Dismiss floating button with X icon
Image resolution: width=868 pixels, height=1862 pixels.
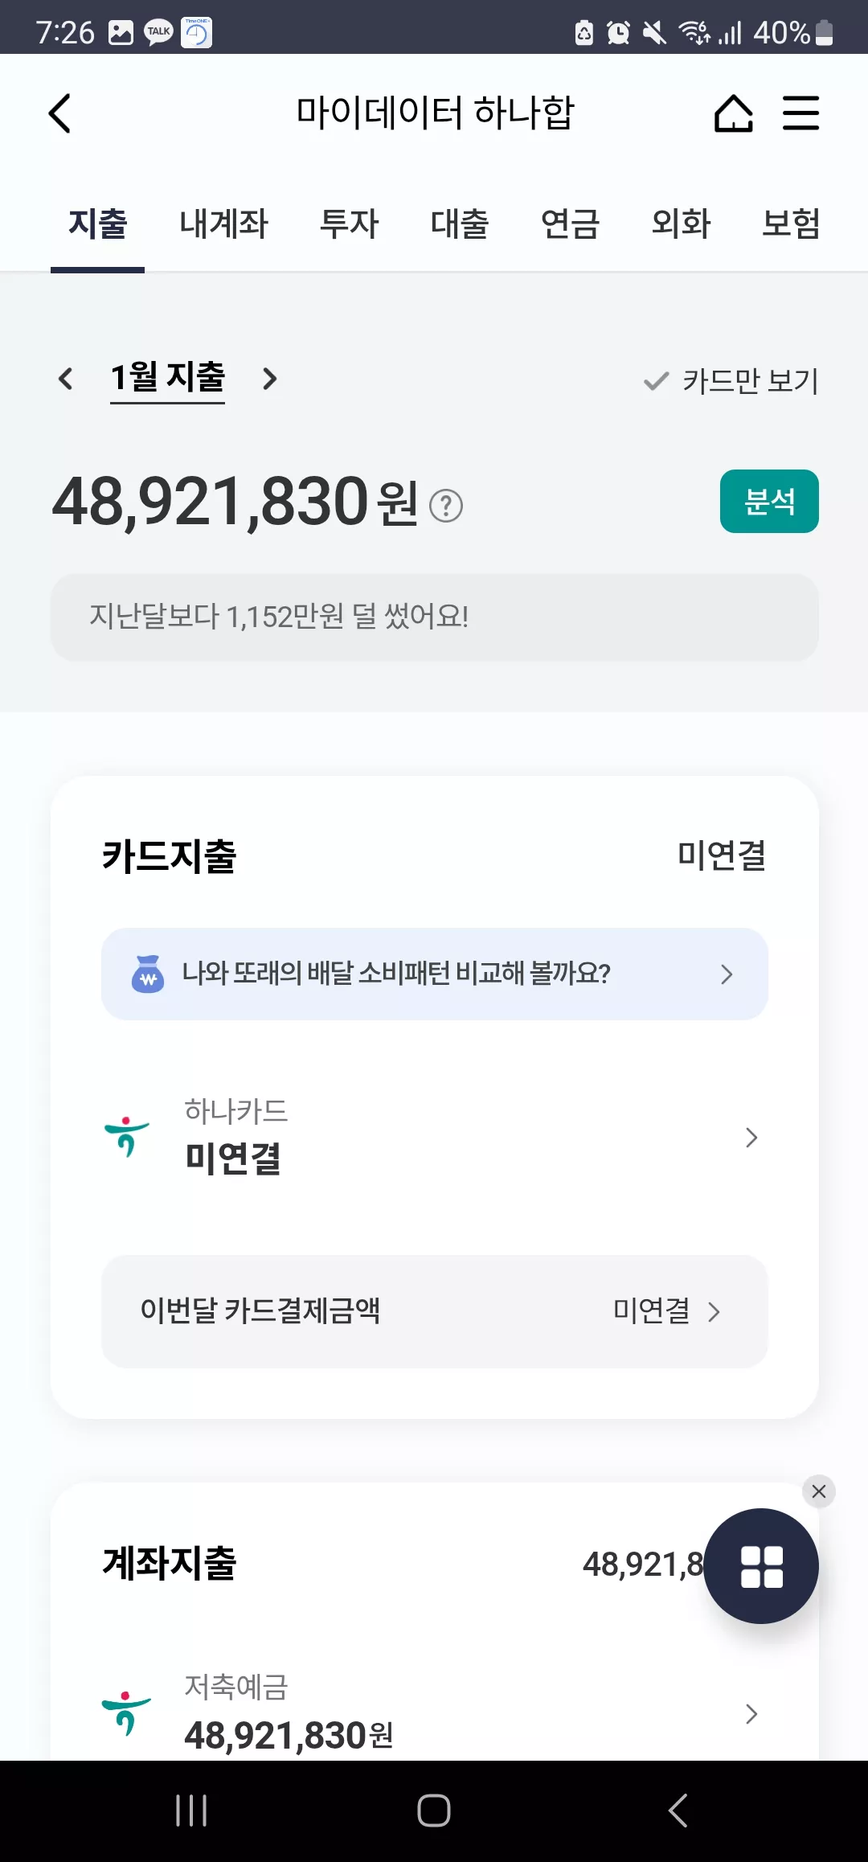pyautogui.click(x=819, y=1491)
